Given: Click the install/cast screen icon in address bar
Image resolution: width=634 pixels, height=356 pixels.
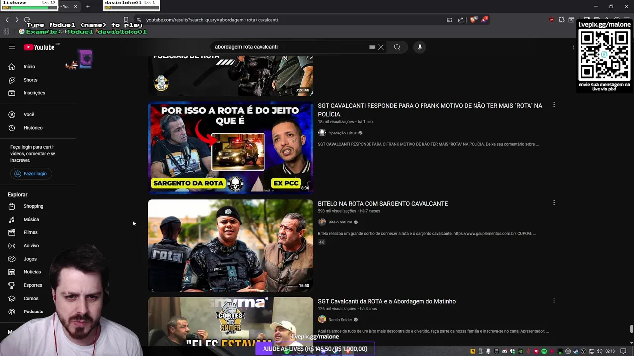Looking at the screenshot, I should 449,20.
